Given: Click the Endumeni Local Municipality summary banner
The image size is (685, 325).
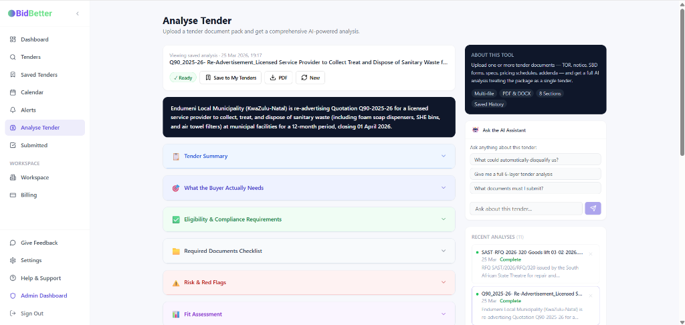Looking at the screenshot, I should 309,117.
